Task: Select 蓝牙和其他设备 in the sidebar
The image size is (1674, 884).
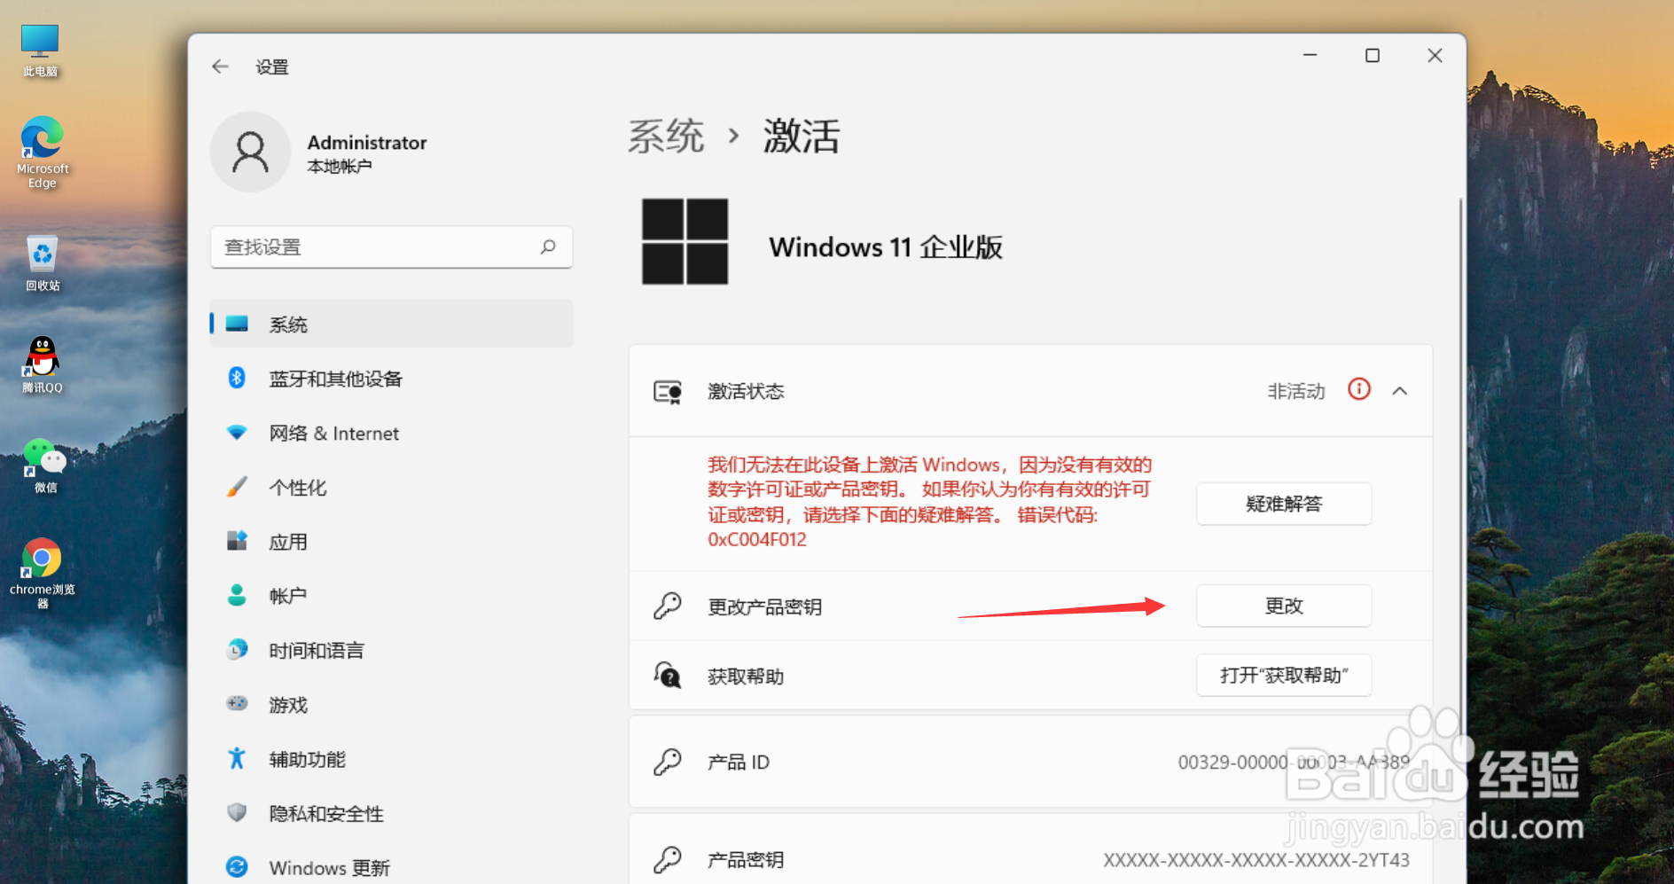Action: (x=392, y=379)
